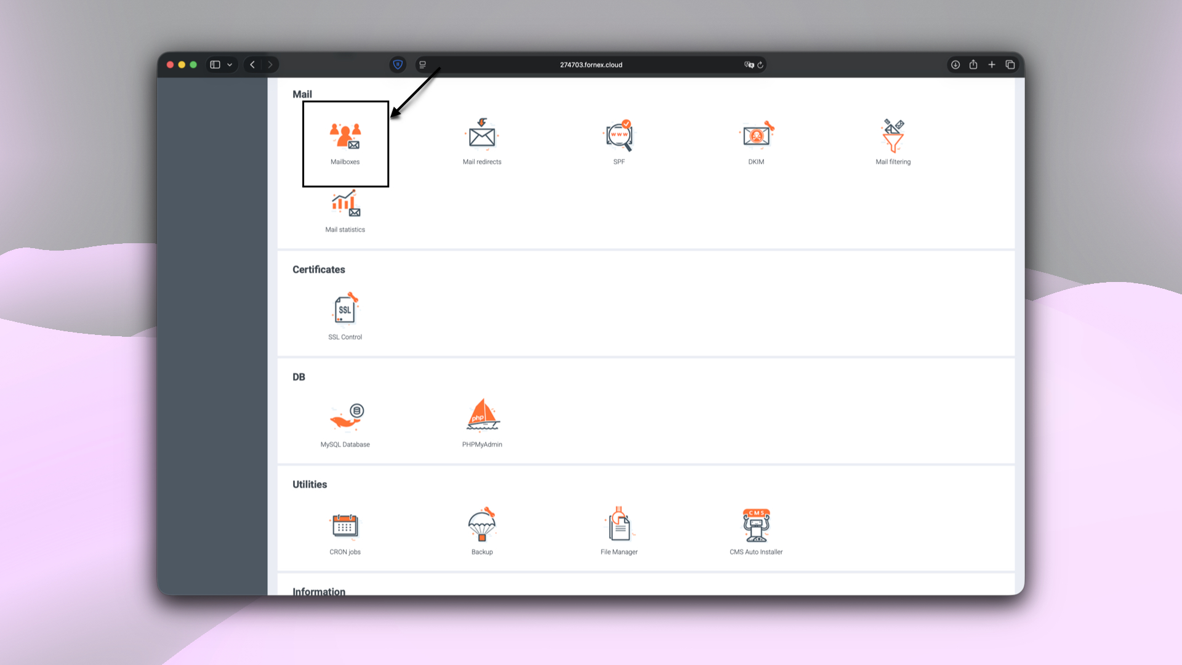Open the CMS Auto Installer
The image size is (1182, 665).
(x=756, y=531)
